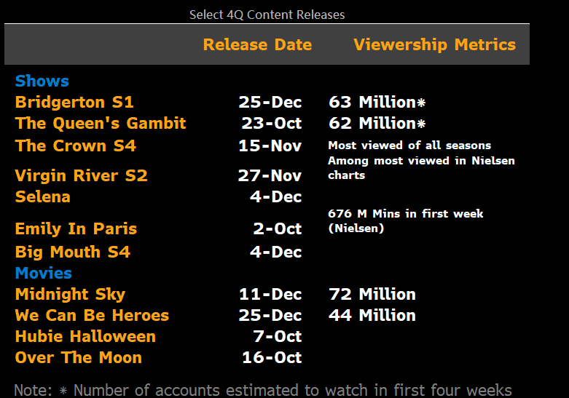The image size is (569, 398).
Task: Click The Queen's Gambit row title
Action: point(101,123)
